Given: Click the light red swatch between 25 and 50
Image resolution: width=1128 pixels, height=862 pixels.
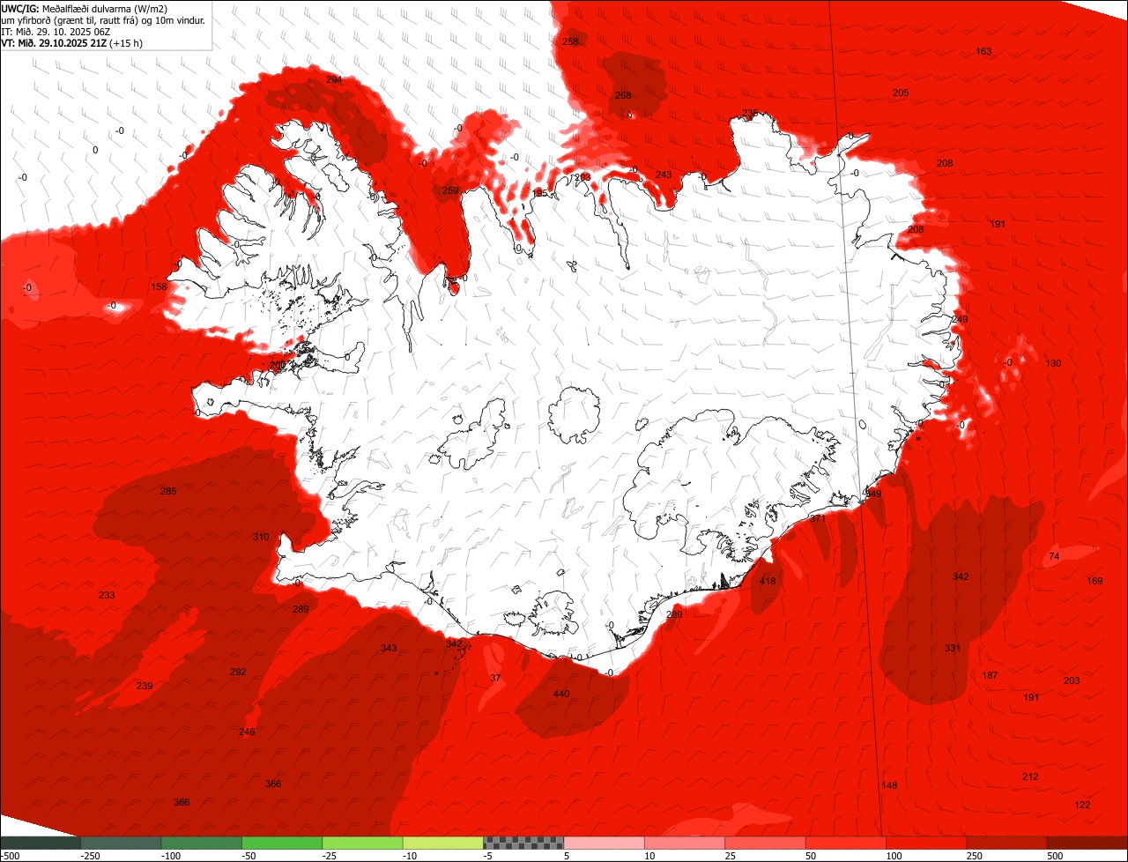Looking at the screenshot, I should click(766, 843).
